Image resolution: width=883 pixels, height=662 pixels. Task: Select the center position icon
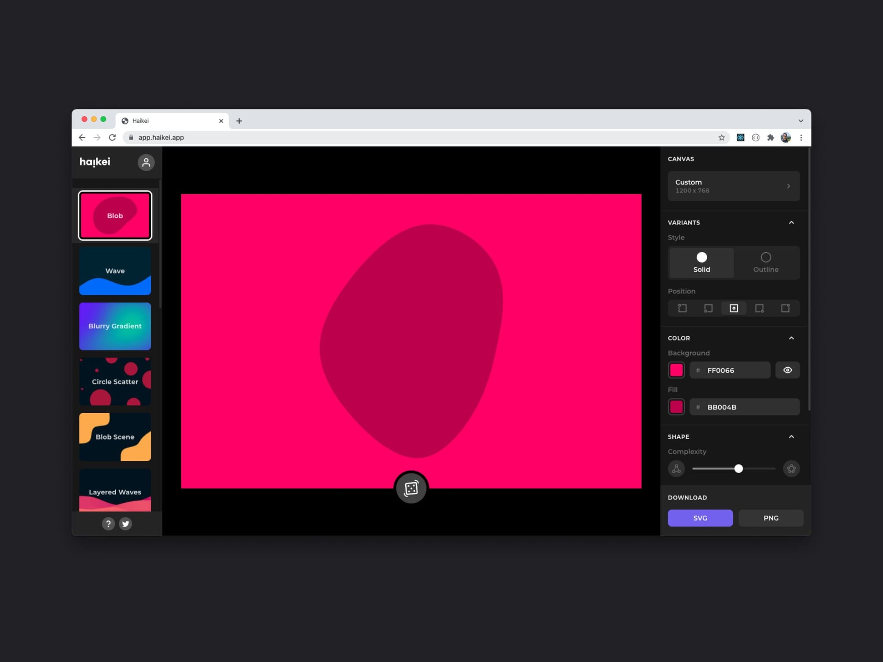[734, 308]
